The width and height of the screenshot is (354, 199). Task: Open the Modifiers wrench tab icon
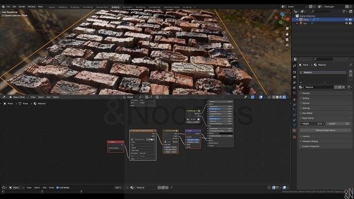(294, 104)
